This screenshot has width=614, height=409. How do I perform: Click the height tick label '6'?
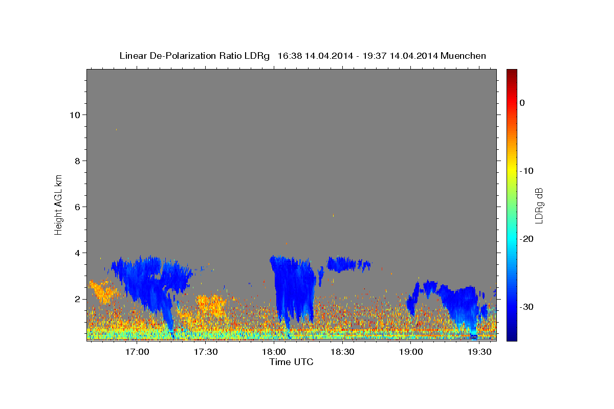click(x=77, y=207)
